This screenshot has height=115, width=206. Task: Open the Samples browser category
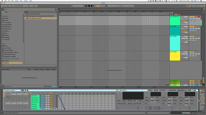(6, 35)
